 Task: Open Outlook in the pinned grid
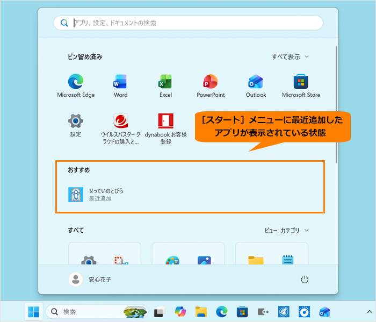(256, 85)
